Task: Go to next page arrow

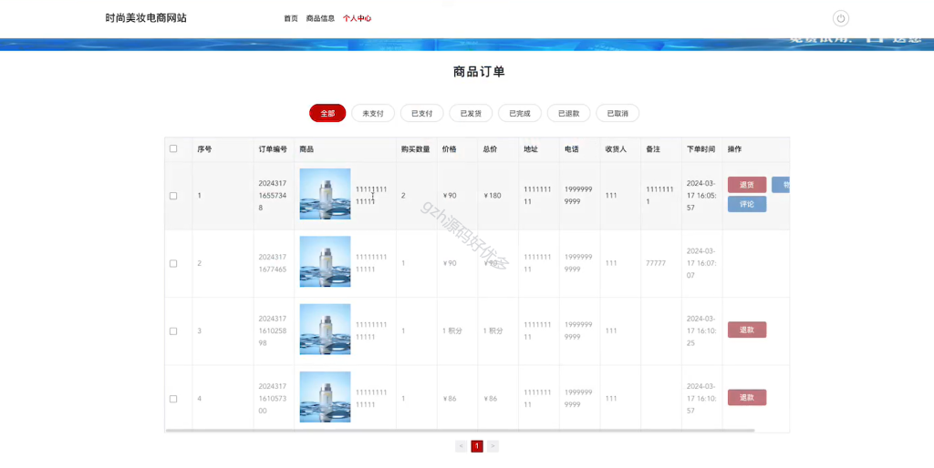Action: click(493, 446)
